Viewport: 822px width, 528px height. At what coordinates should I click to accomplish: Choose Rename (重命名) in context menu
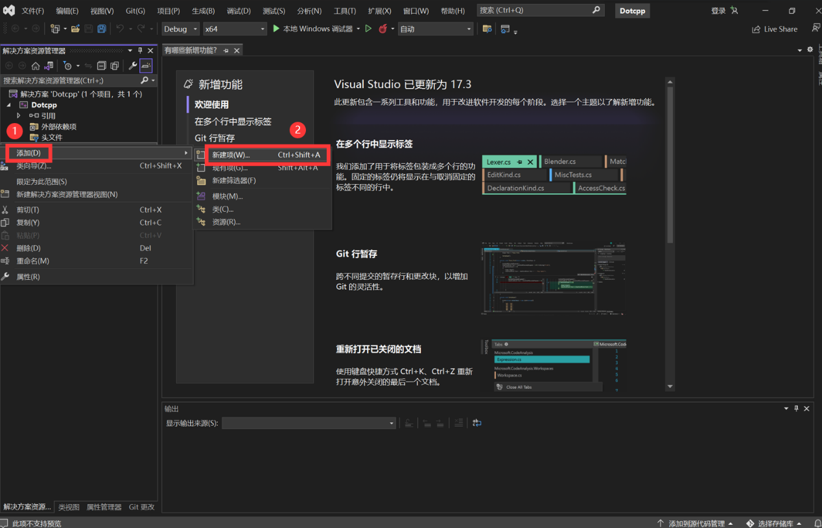click(x=32, y=261)
